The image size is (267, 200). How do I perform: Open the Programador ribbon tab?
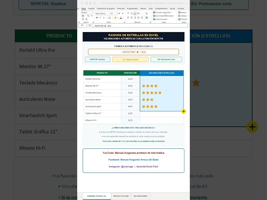point(133,8)
